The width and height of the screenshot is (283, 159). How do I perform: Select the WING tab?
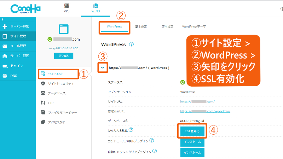tap(96, 8)
